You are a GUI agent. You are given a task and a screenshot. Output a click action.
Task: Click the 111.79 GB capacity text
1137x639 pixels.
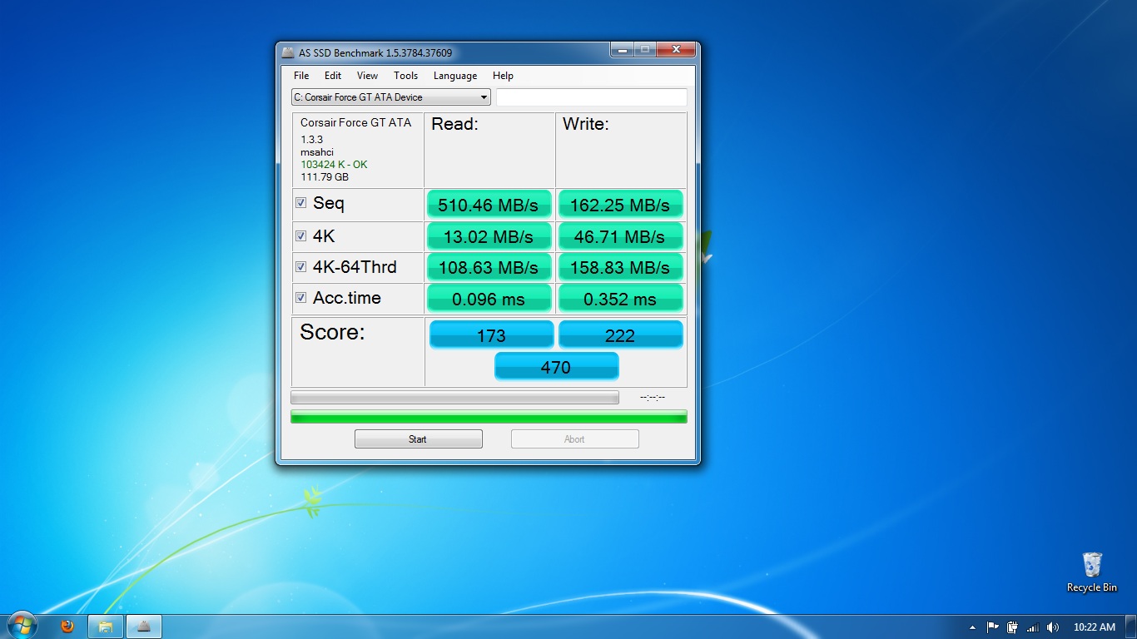coord(325,177)
